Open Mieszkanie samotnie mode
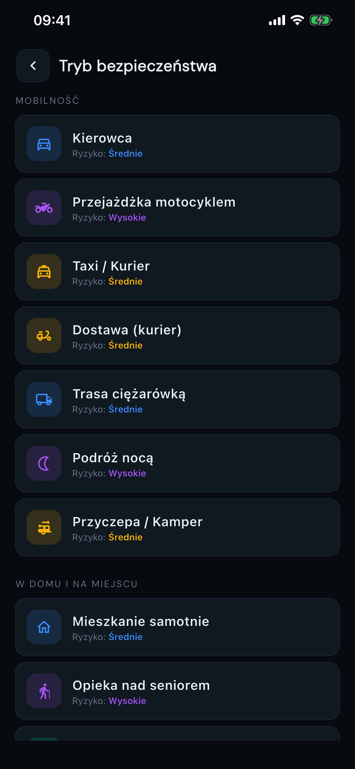 tap(177, 627)
